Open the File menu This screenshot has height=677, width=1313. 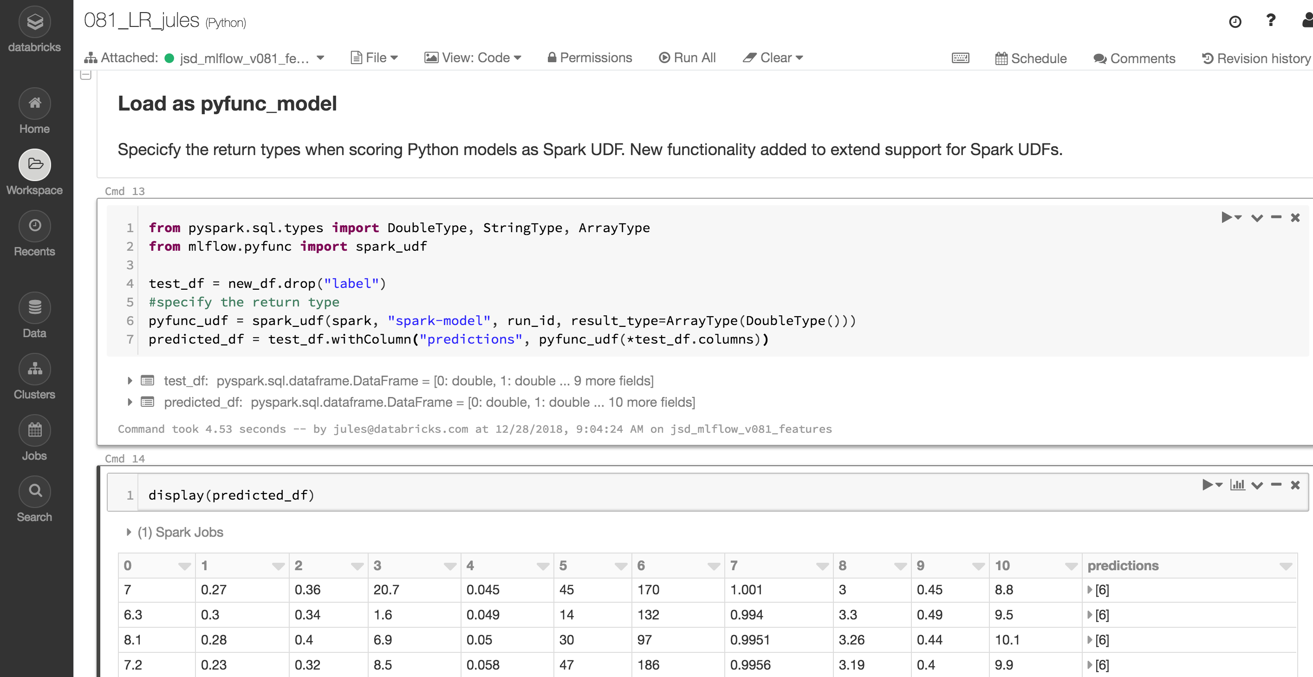[375, 58]
